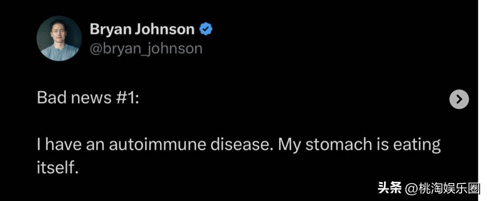Click the word "autoimmune" in the tweet
Image resolution: width=487 pixels, height=201 pixels.
(x=157, y=145)
